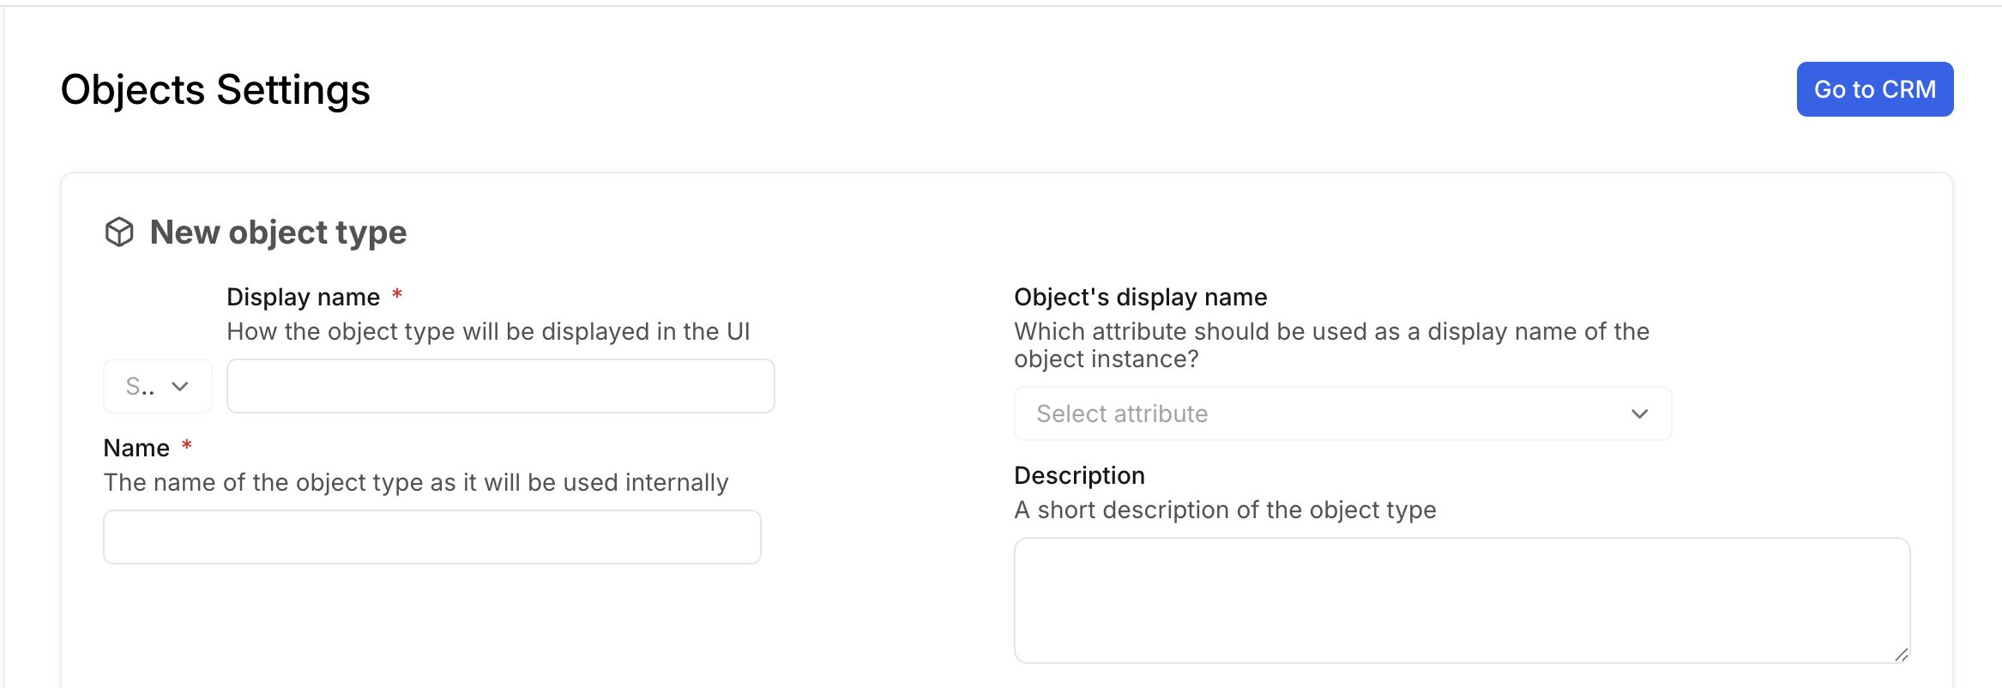Click the Objects Settings page heading
Viewport: 2002px width, 688px height.
pyautogui.click(x=215, y=89)
